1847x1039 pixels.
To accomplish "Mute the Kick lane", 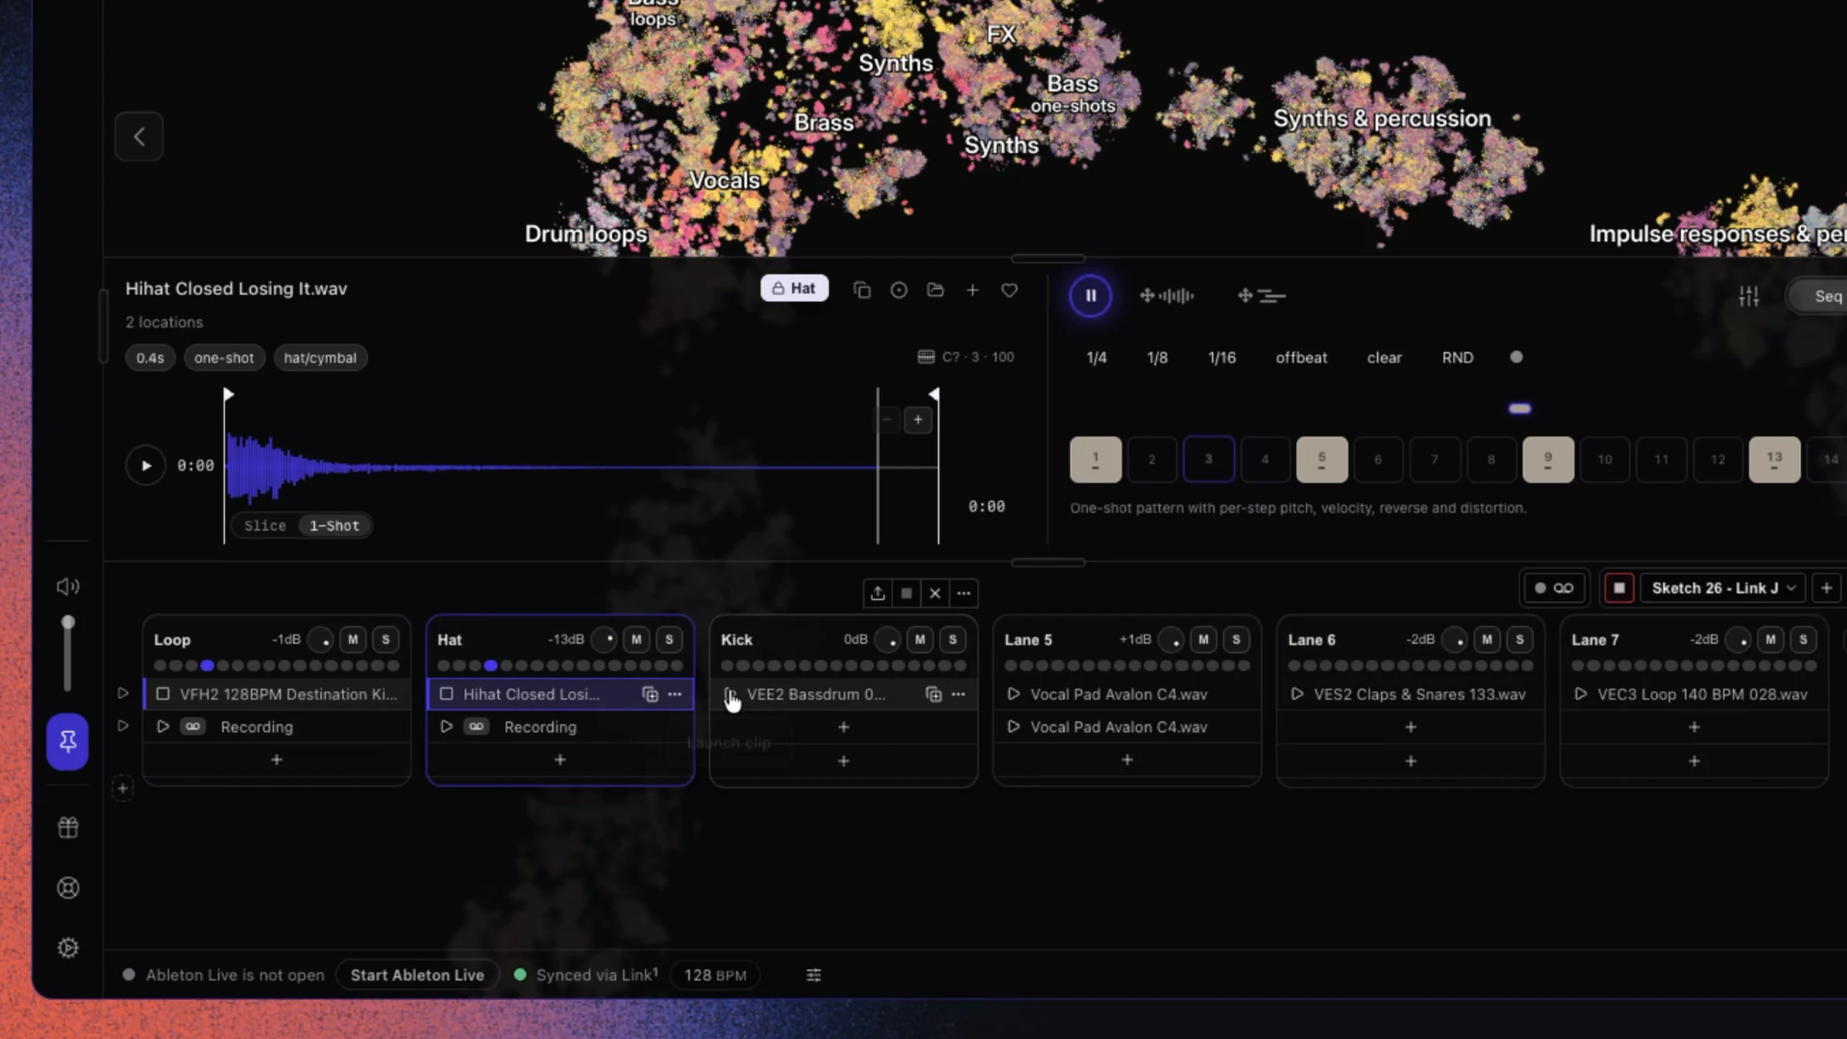I will (920, 639).
